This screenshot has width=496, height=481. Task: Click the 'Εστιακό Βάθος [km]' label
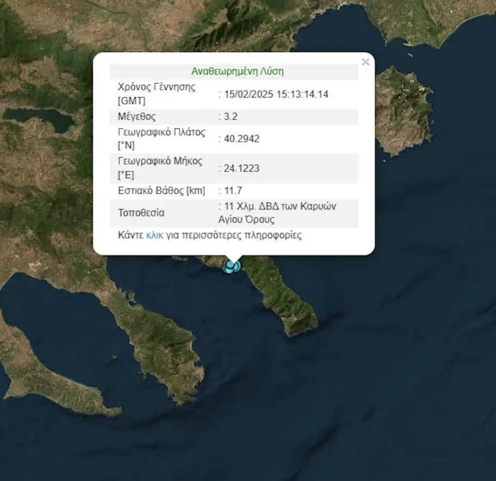click(x=162, y=190)
